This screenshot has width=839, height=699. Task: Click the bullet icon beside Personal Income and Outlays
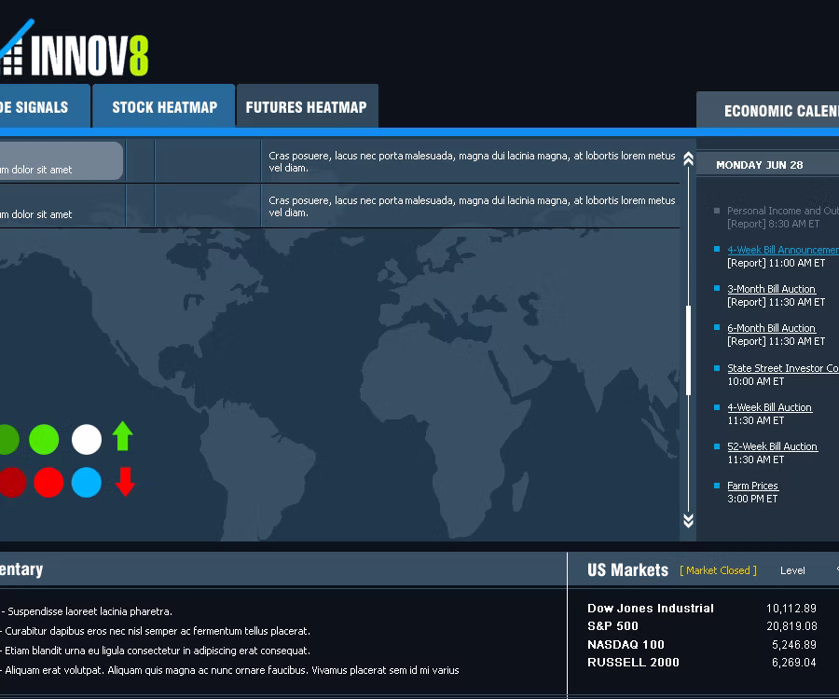point(716,211)
